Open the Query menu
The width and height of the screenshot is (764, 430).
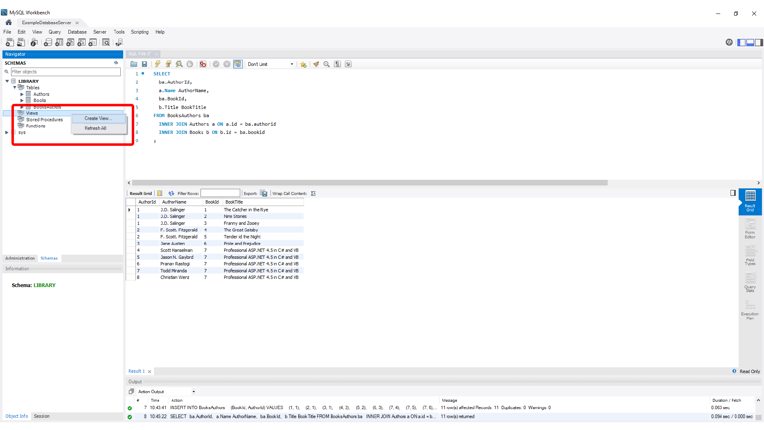pyautogui.click(x=54, y=32)
